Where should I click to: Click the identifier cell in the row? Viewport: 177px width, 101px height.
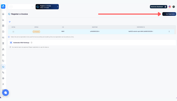point(95,32)
